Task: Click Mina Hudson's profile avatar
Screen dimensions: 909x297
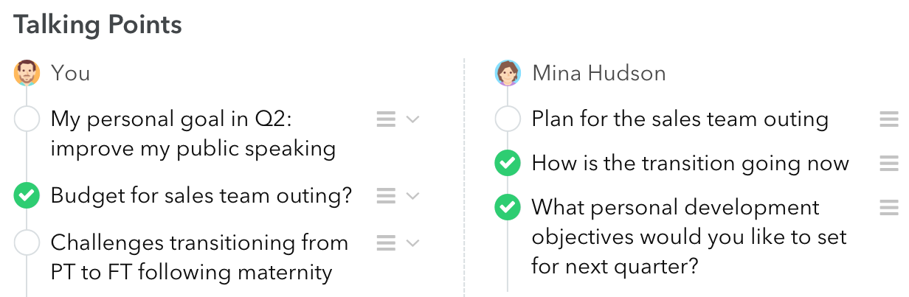Action: (x=508, y=73)
